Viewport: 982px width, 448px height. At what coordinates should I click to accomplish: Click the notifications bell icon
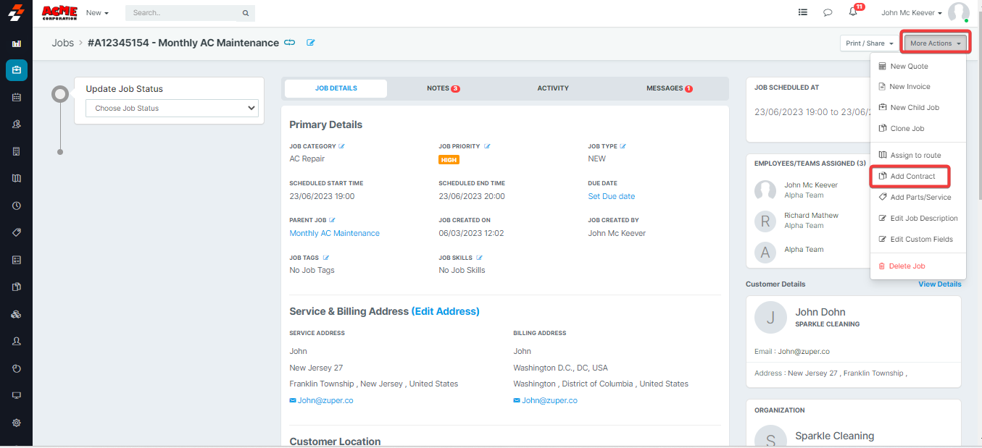tap(853, 12)
